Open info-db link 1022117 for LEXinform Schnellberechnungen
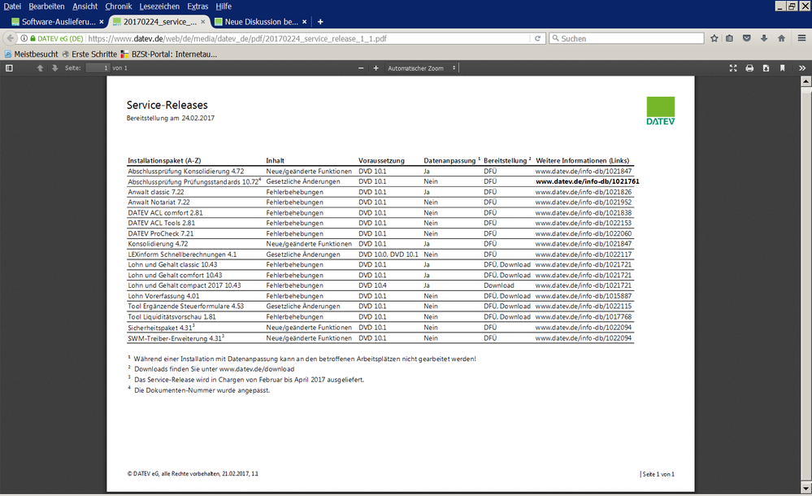812x496 pixels. pos(584,255)
